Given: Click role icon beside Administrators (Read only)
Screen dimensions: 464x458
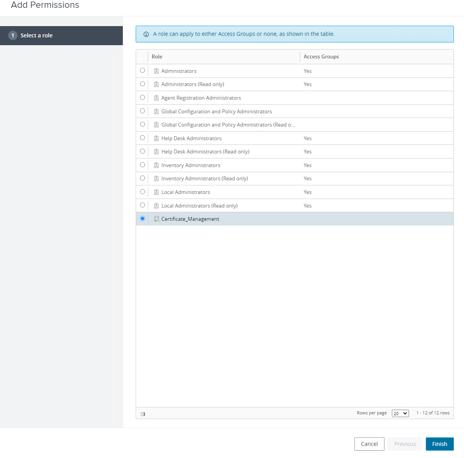Looking at the screenshot, I should click(x=156, y=84).
